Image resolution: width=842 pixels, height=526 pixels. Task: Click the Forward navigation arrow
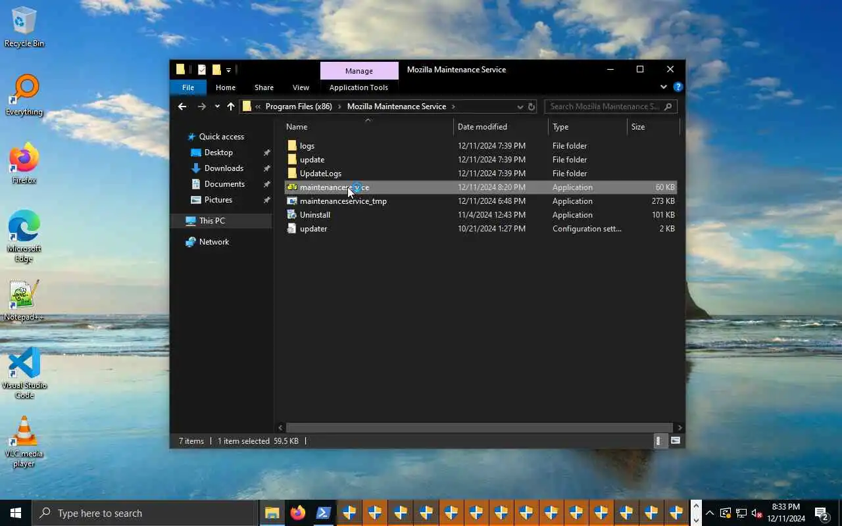[x=201, y=107]
